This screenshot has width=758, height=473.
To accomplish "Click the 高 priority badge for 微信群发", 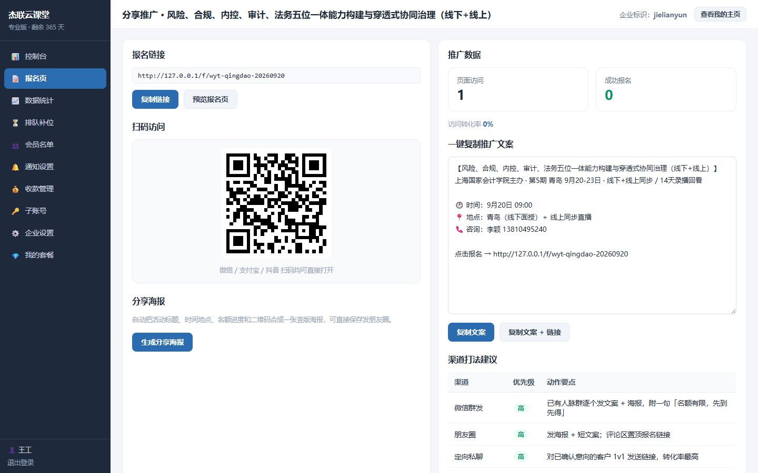I will tap(521, 408).
